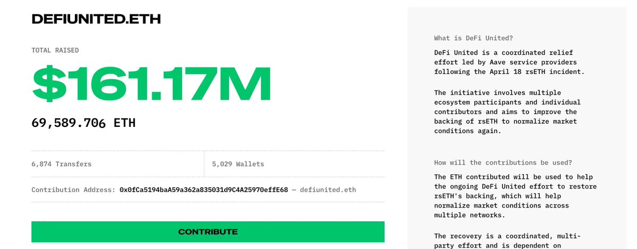Click the 5,029 Wallets stat
Viewport: 637px width, 249px height.
(238, 164)
